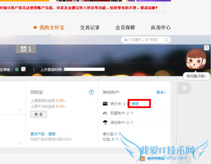The width and height of the screenshot is (211, 164).
Task: Click the bank card icon
Action: (105, 104)
